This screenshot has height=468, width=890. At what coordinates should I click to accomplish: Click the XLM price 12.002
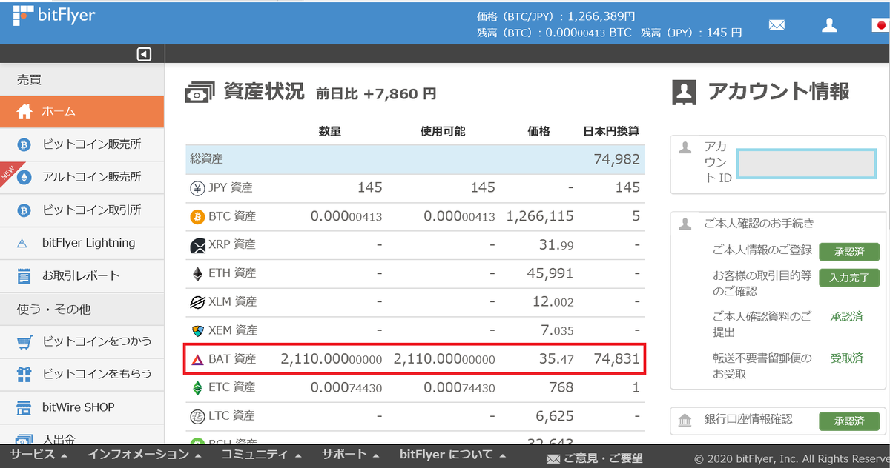[553, 302]
